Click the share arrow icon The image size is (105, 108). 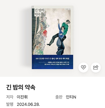96,67
